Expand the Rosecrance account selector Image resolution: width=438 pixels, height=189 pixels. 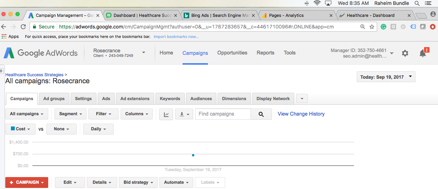(x=144, y=53)
